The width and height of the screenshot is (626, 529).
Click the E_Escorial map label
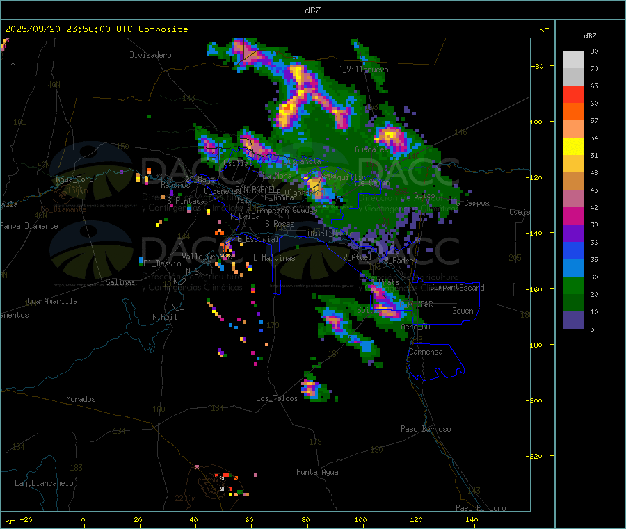click(x=258, y=239)
